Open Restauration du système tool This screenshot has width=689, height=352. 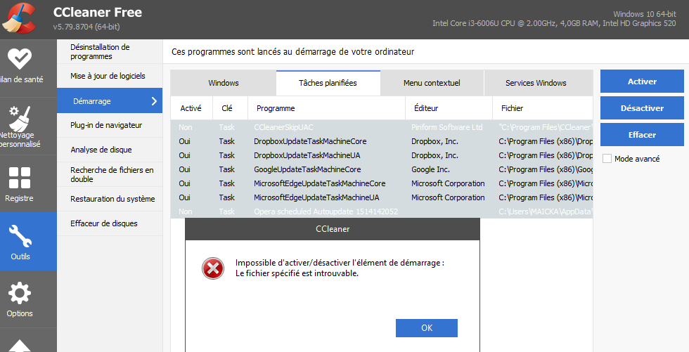[110, 199]
